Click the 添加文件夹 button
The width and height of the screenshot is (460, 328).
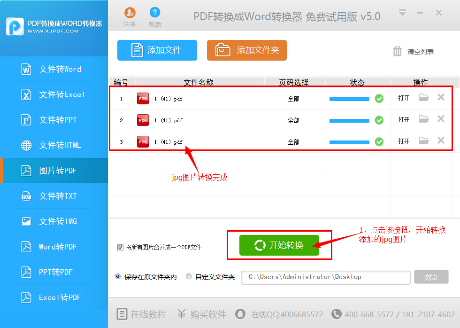[247, 50]
